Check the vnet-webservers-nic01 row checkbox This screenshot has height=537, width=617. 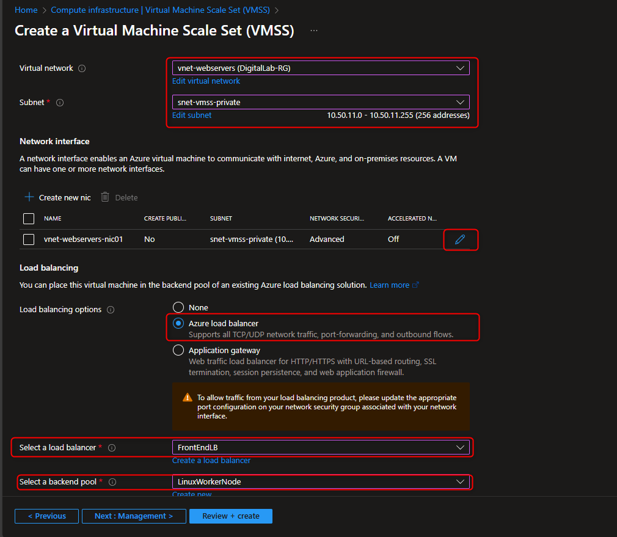pyautogui.click(x=28, y=239)
